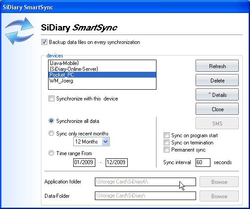Delete the selected Pocket_PC device
Viewport: 250px width, 209px height.
(x=217, y=80)
